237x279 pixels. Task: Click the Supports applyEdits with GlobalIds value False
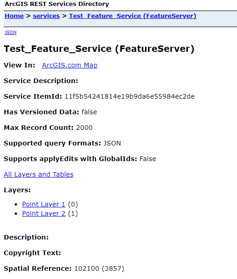click(x=148, y=159)
